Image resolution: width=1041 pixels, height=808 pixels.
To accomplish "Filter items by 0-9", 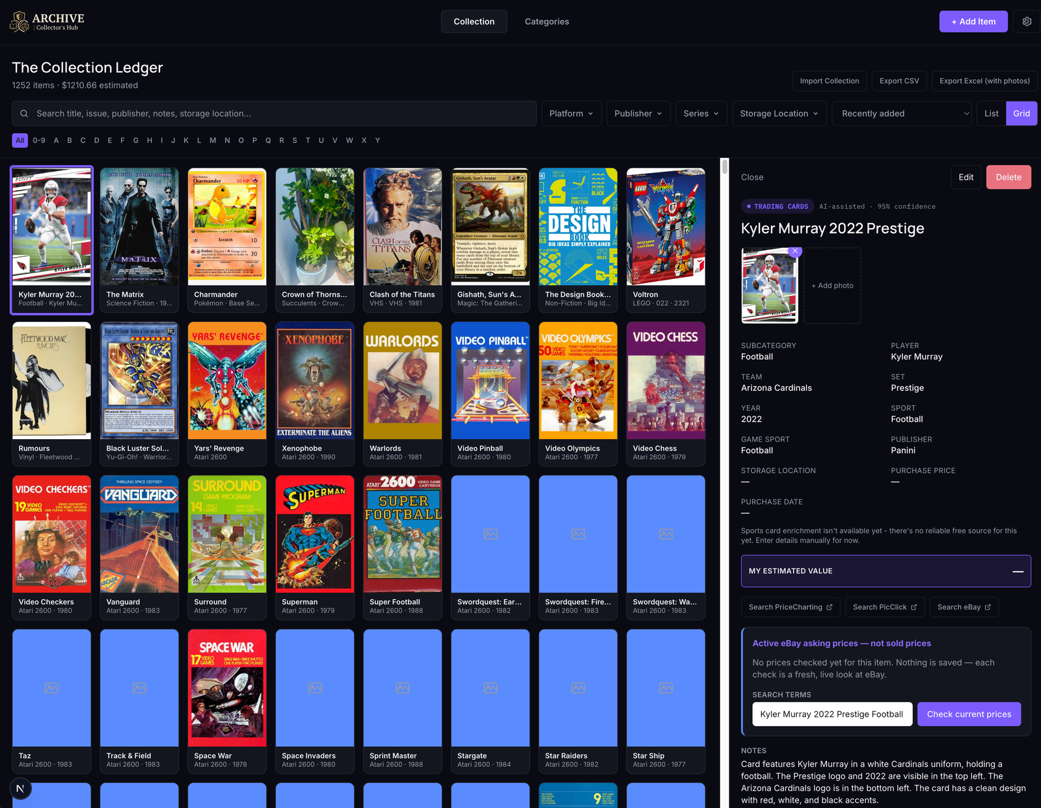I will pos(39,141).
